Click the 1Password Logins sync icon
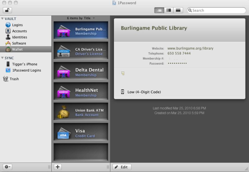The width and height of the screenshot is (249, 172). tap(8, 70)
